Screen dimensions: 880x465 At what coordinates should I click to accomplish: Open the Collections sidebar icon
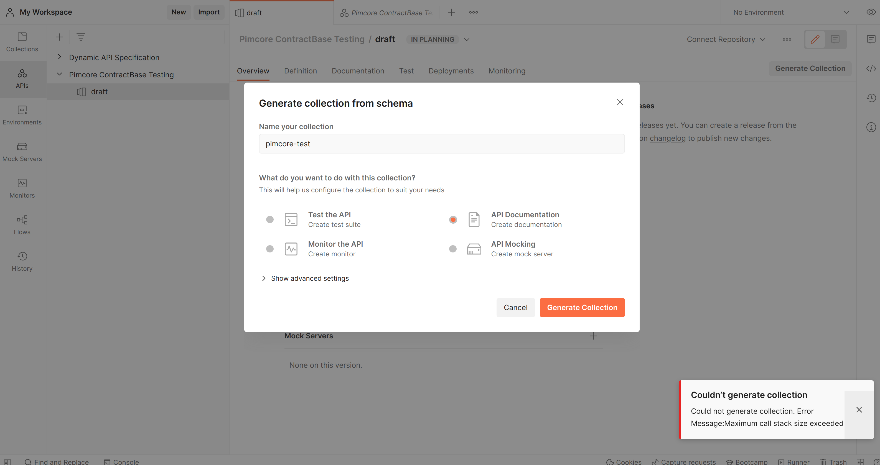coord(22,42)
